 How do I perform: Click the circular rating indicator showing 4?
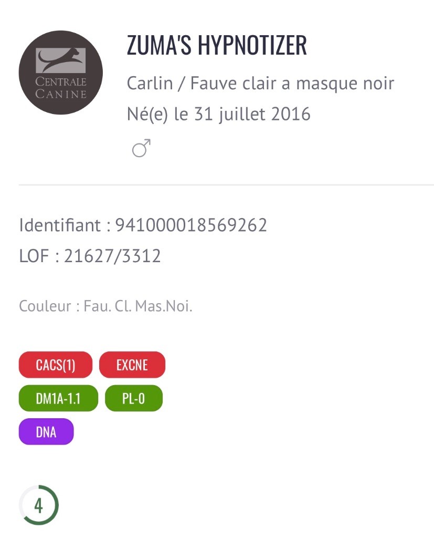[39, 505]
